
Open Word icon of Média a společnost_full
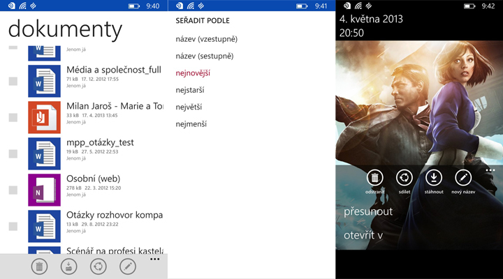tap(44, 81)
